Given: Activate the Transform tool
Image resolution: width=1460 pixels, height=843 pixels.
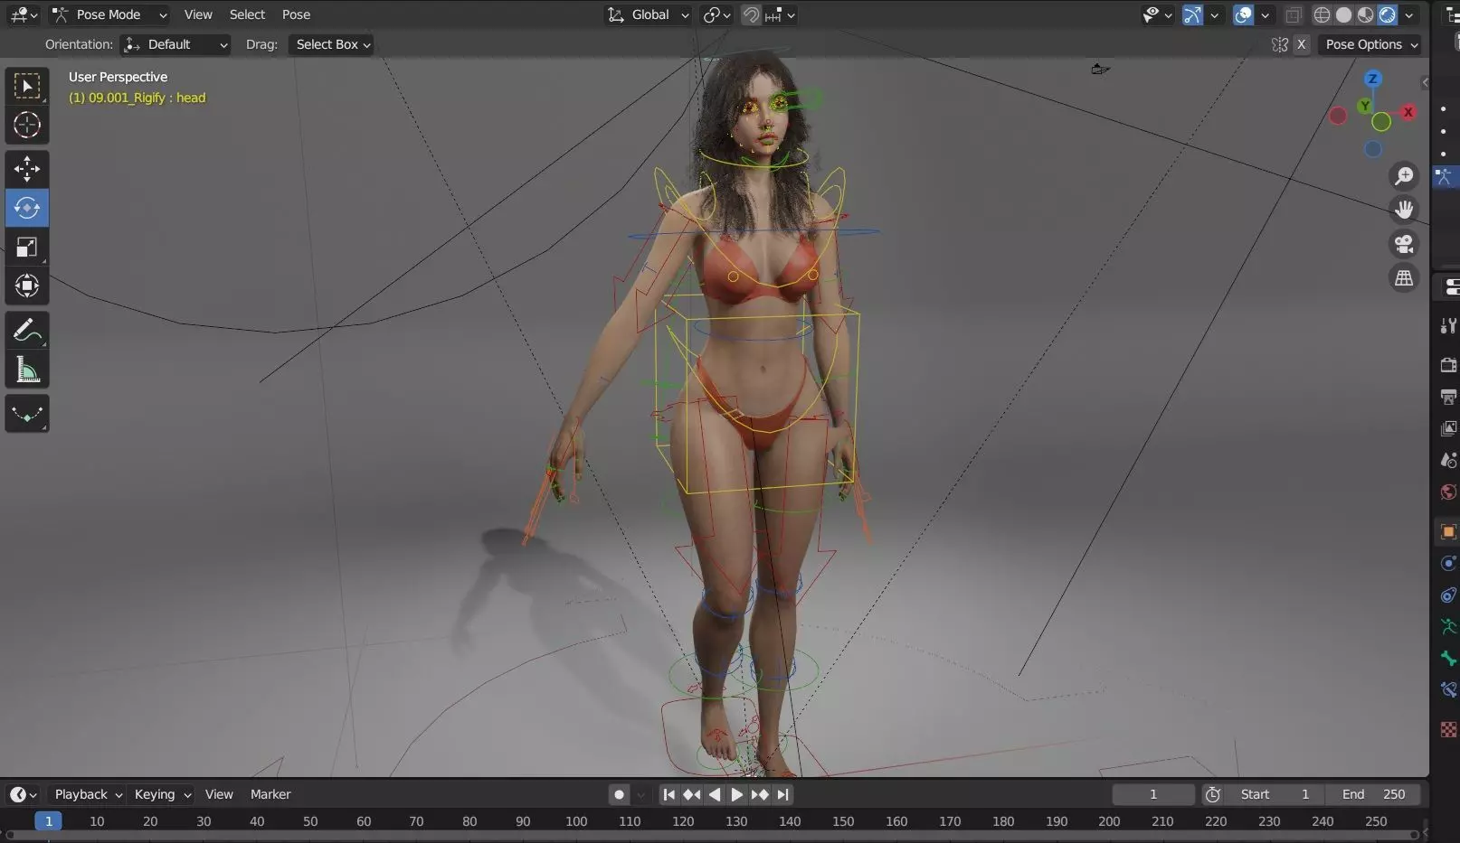Looking at the screenshot, I should (x=27, y=286).
